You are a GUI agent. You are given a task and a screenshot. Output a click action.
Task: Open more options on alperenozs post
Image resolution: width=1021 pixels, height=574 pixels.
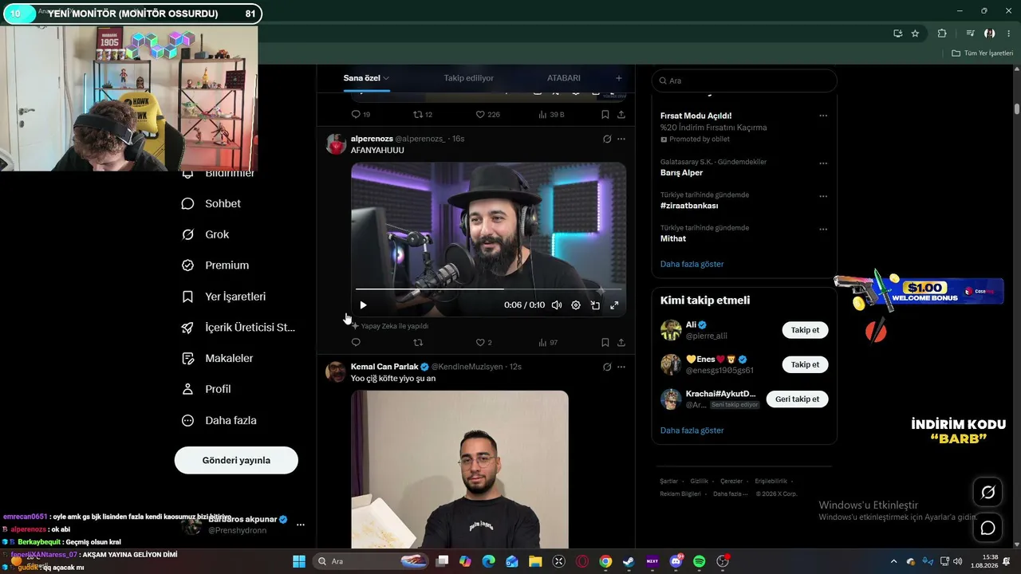(x=621, y=139)
